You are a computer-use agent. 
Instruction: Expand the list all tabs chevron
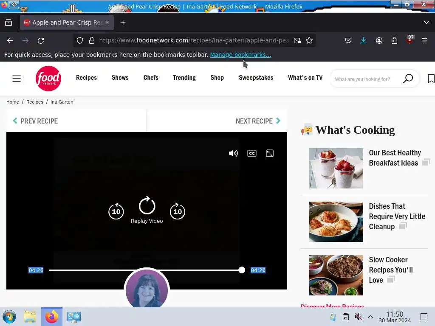[426, 22]
